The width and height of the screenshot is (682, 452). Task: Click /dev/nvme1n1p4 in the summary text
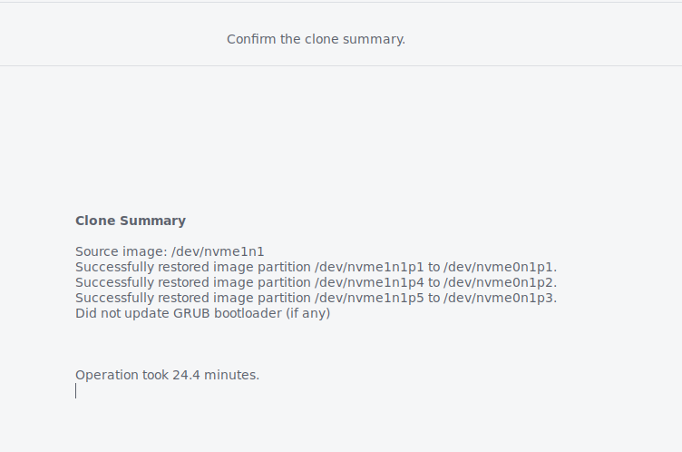369,282
